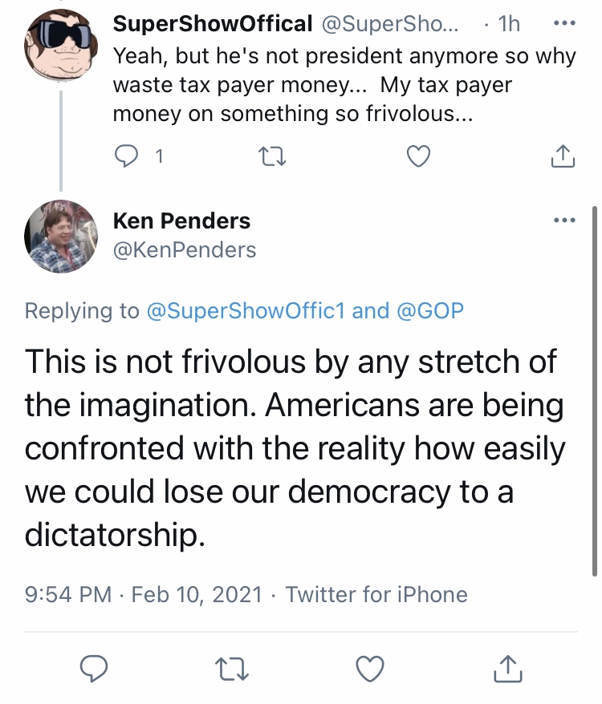
Task: View Ken Penders' profile photo
Action: click(61, 237)
